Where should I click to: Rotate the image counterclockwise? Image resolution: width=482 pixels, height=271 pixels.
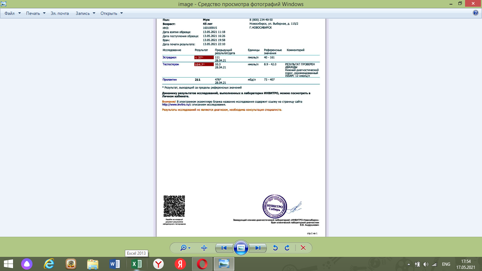click(276, 248)
